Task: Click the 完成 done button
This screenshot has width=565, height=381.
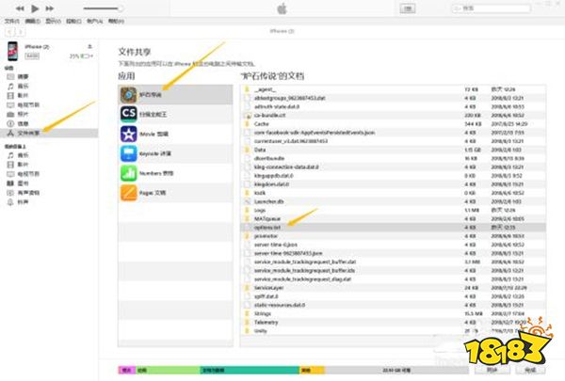Action: (530, 370)
